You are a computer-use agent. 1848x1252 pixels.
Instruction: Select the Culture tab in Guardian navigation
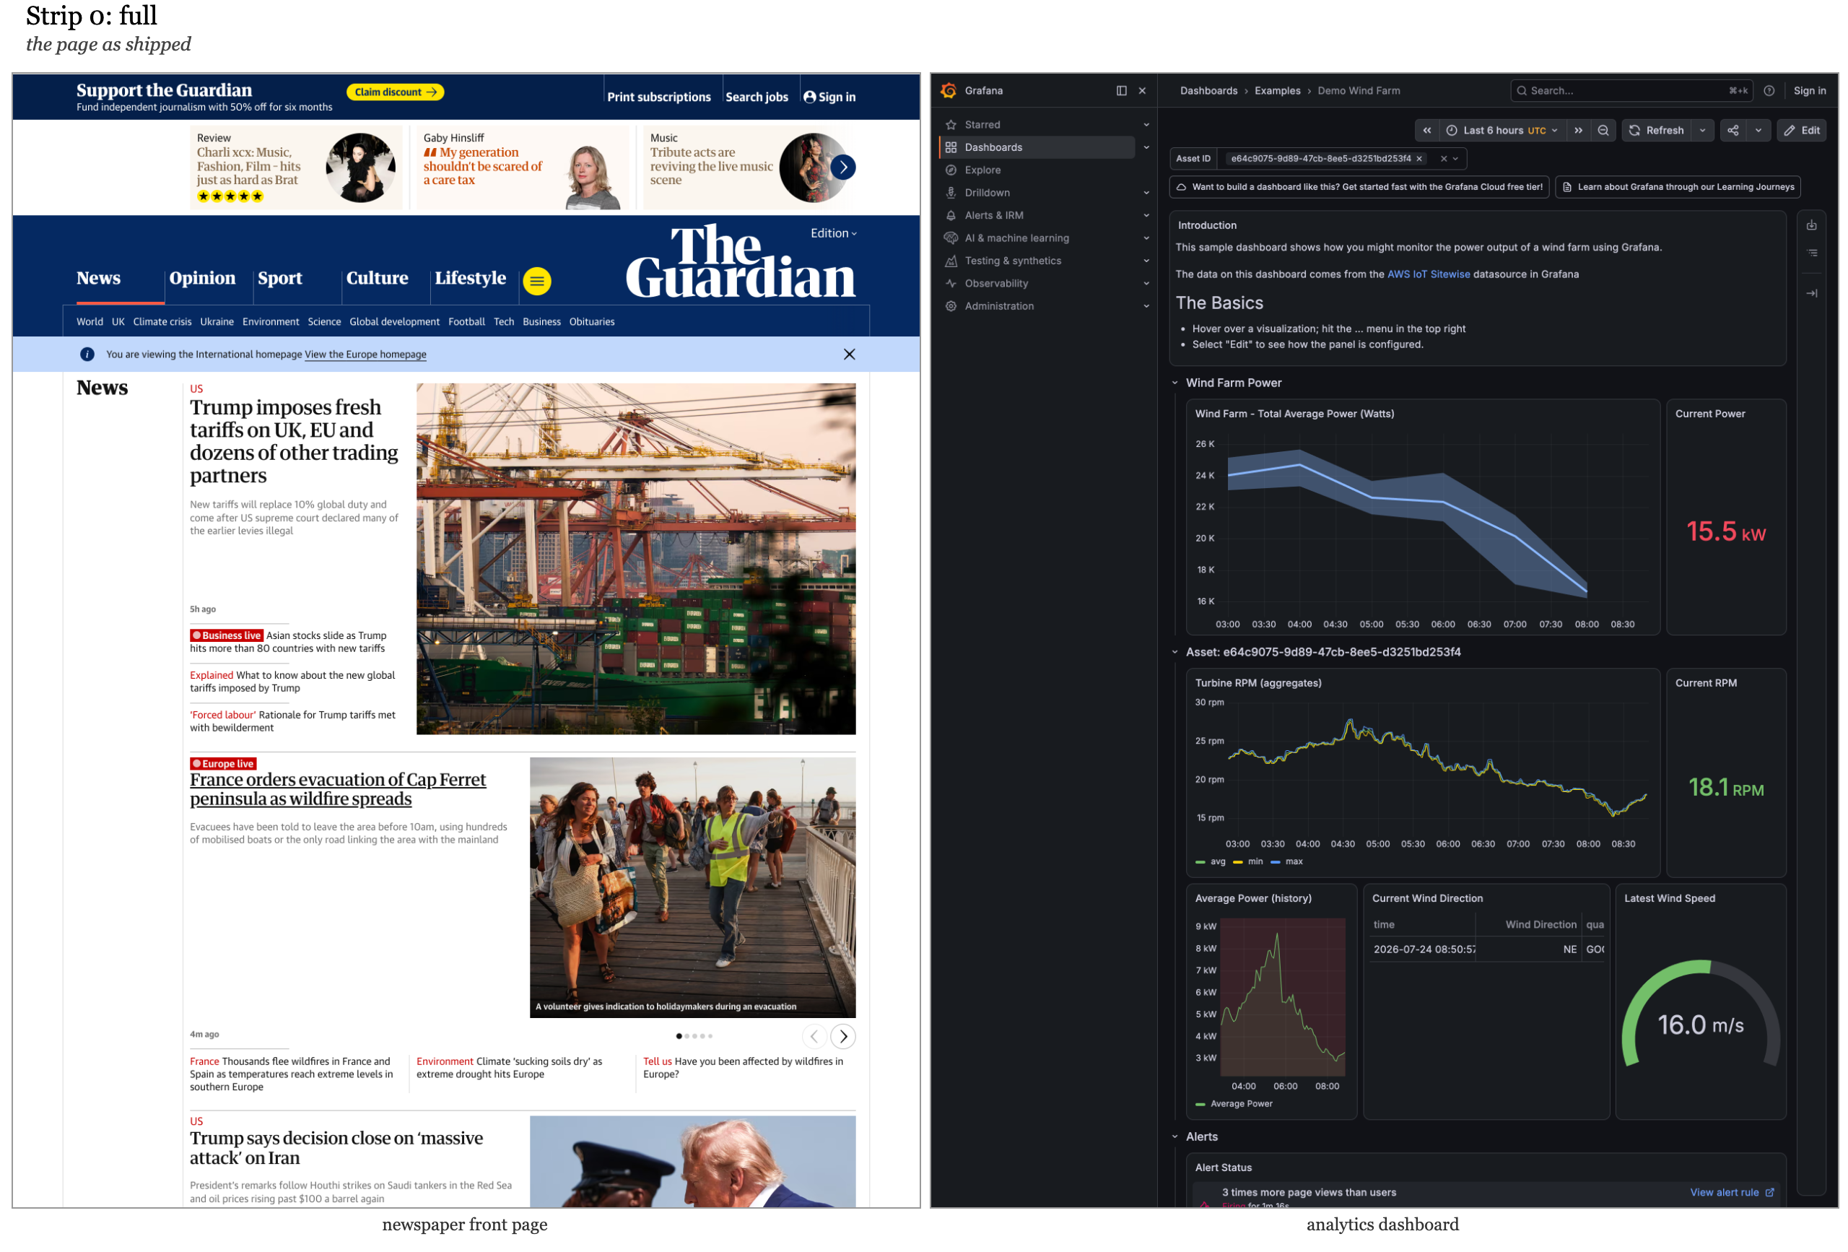tap(377, 279)
